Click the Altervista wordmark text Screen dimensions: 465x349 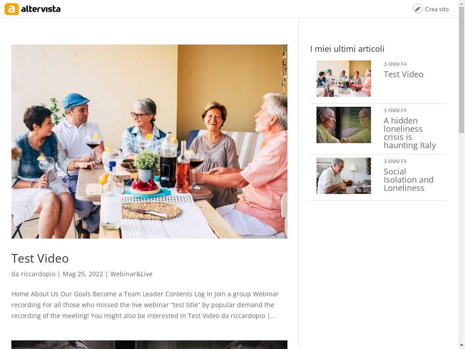point(40,9)
